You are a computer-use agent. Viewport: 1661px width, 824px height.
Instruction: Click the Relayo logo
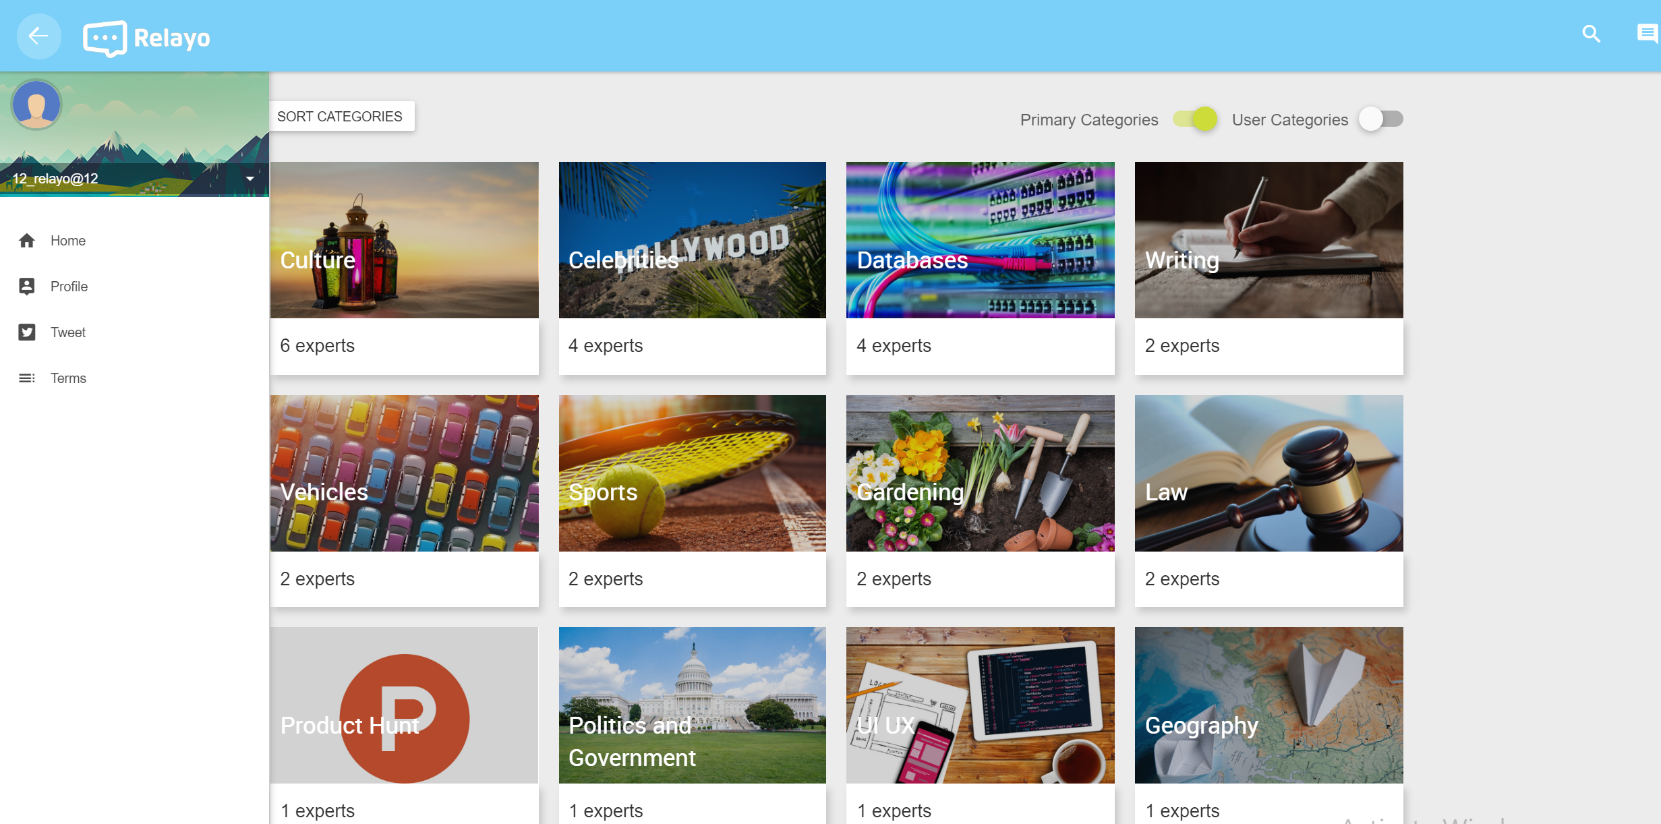tap(146, 38)
